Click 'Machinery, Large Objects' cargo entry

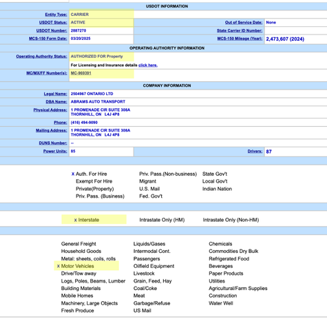[x=89, y=303]
